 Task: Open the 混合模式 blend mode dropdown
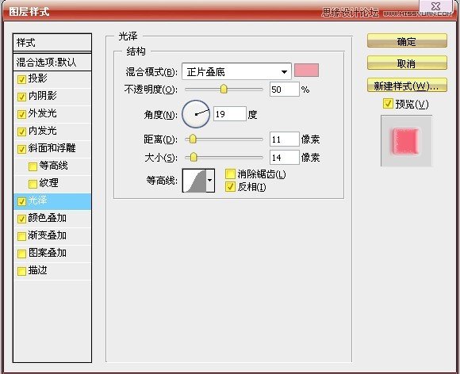[x=236, y=71]
